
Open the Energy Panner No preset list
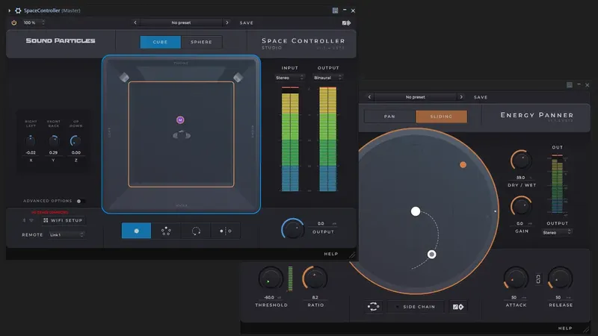pyautogui.click(x=416, y=97)
